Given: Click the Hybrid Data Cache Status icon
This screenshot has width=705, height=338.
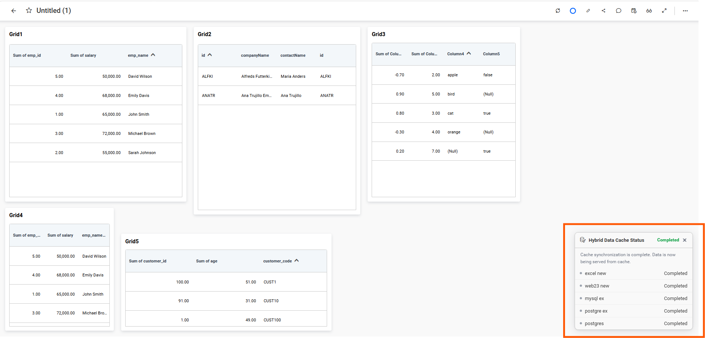Looking at the screenshot, I should pos(583,240).
